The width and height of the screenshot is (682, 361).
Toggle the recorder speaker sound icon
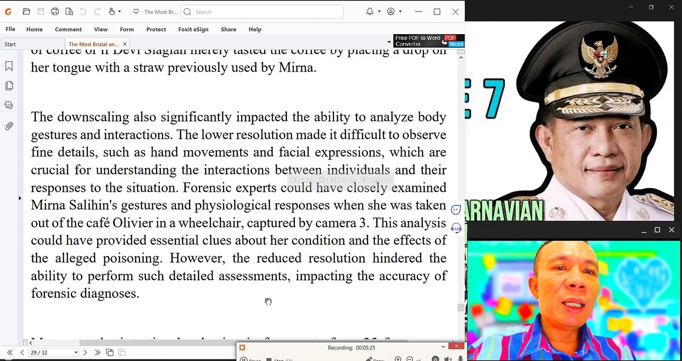point(447,359)
